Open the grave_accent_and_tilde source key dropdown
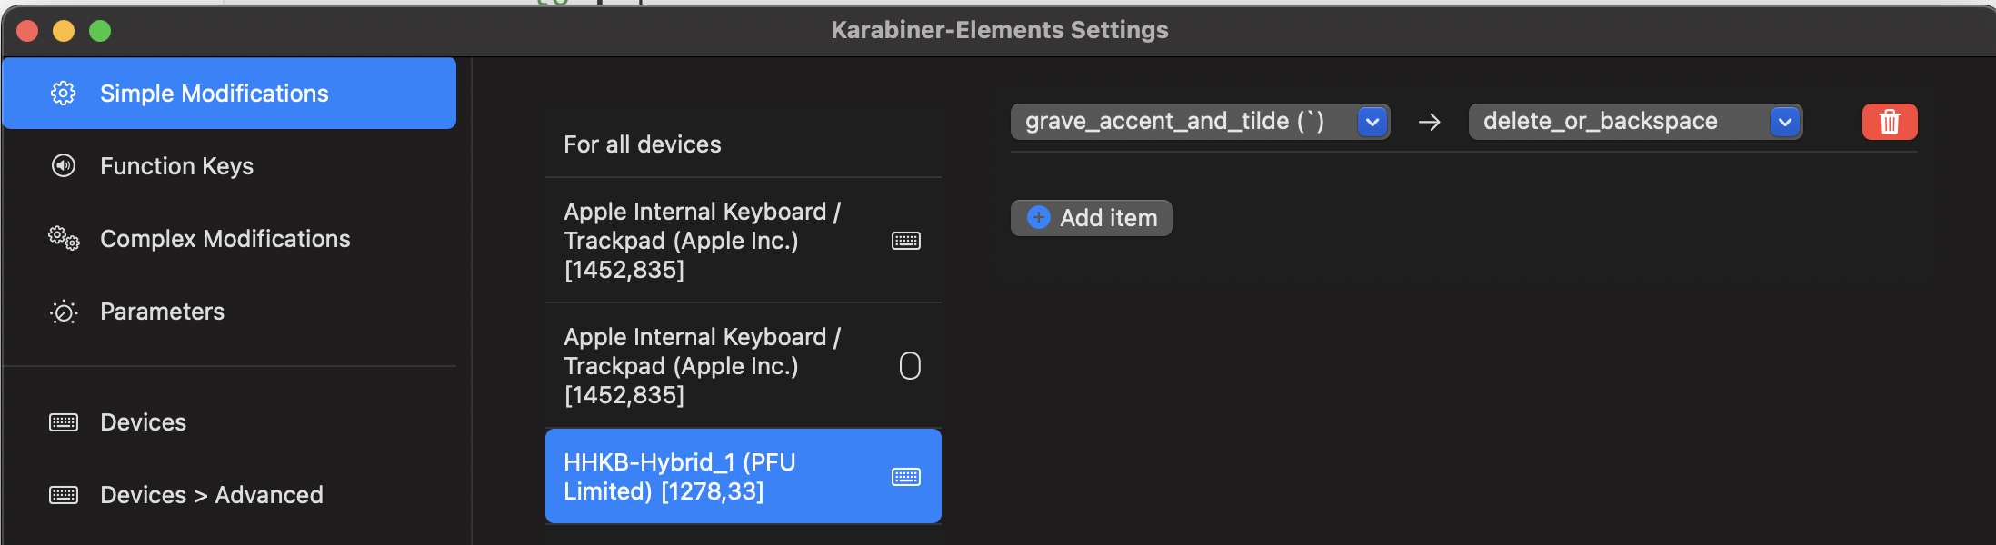 click(1200, 122)
